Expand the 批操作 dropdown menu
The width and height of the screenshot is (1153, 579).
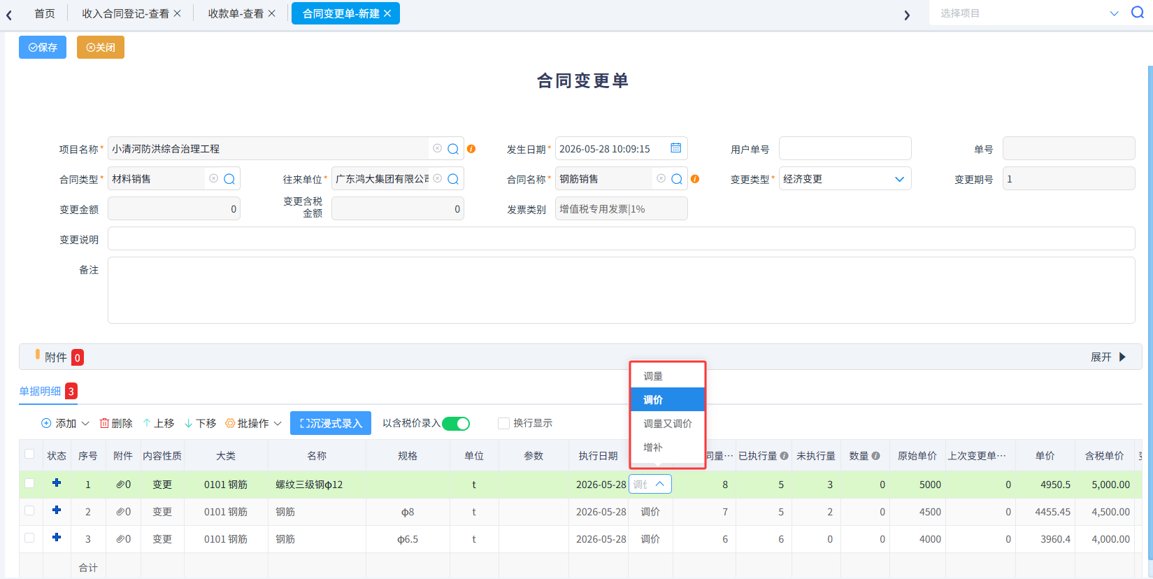pyautogui.click(x=278, y=424)
